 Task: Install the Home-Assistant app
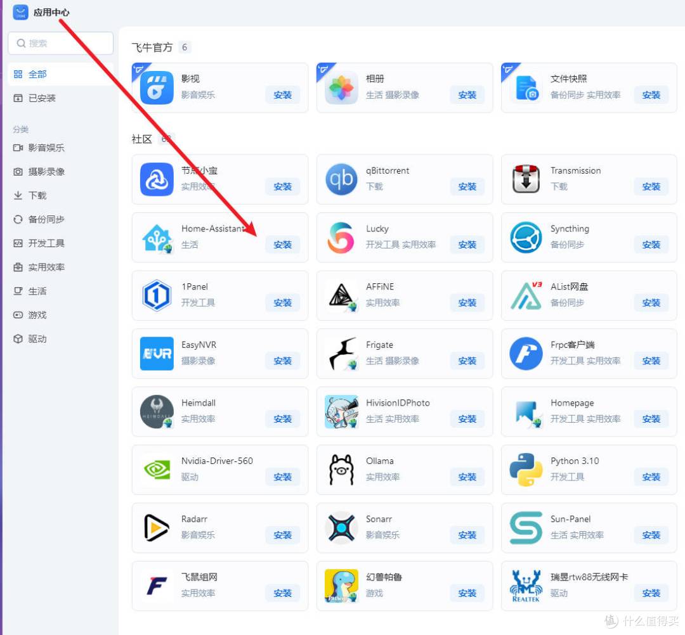[283, 245]
